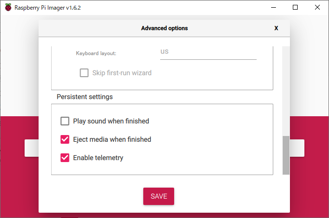Click the Keyboard layout input field

pyautogui.click(x=208, y=52)
